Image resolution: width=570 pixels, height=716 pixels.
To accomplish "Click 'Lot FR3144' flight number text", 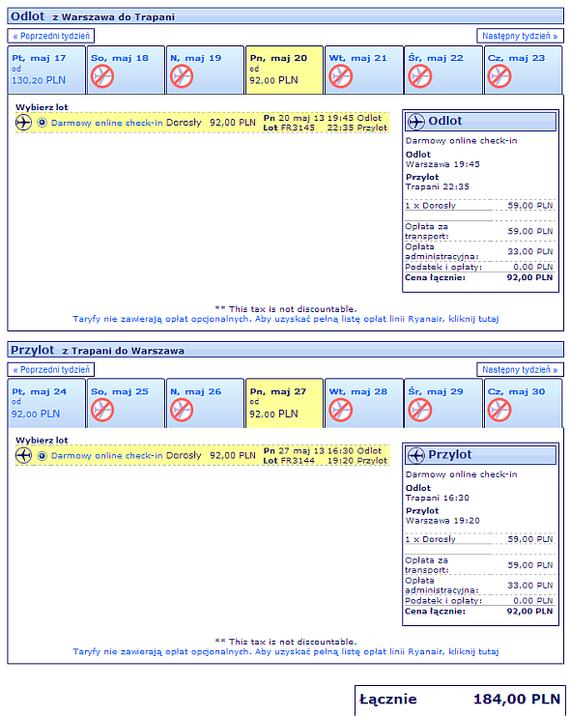I will (x=289, y=461).
